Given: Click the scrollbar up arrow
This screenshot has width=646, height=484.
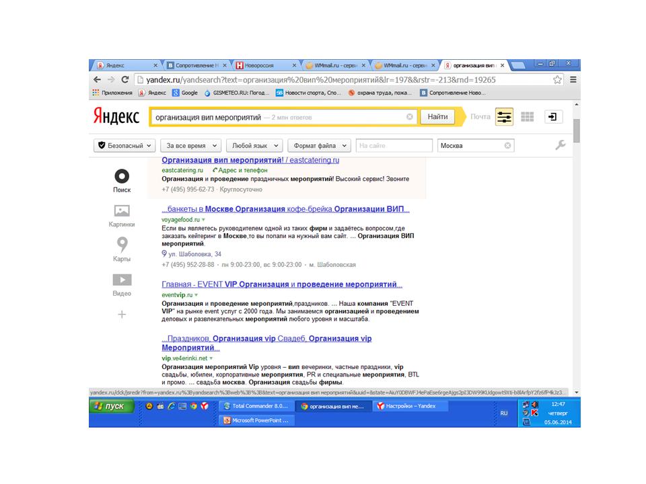Looking at the screenshot, I should tap(577, 105).
